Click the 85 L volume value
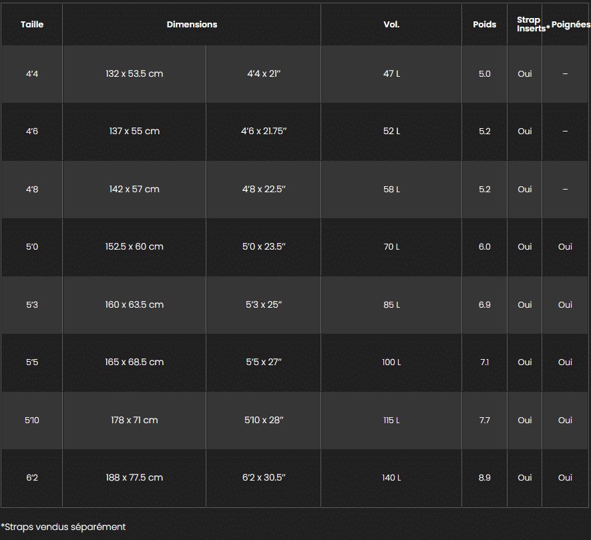The width and height of the screenshot is (591, 540). [391, 305]
